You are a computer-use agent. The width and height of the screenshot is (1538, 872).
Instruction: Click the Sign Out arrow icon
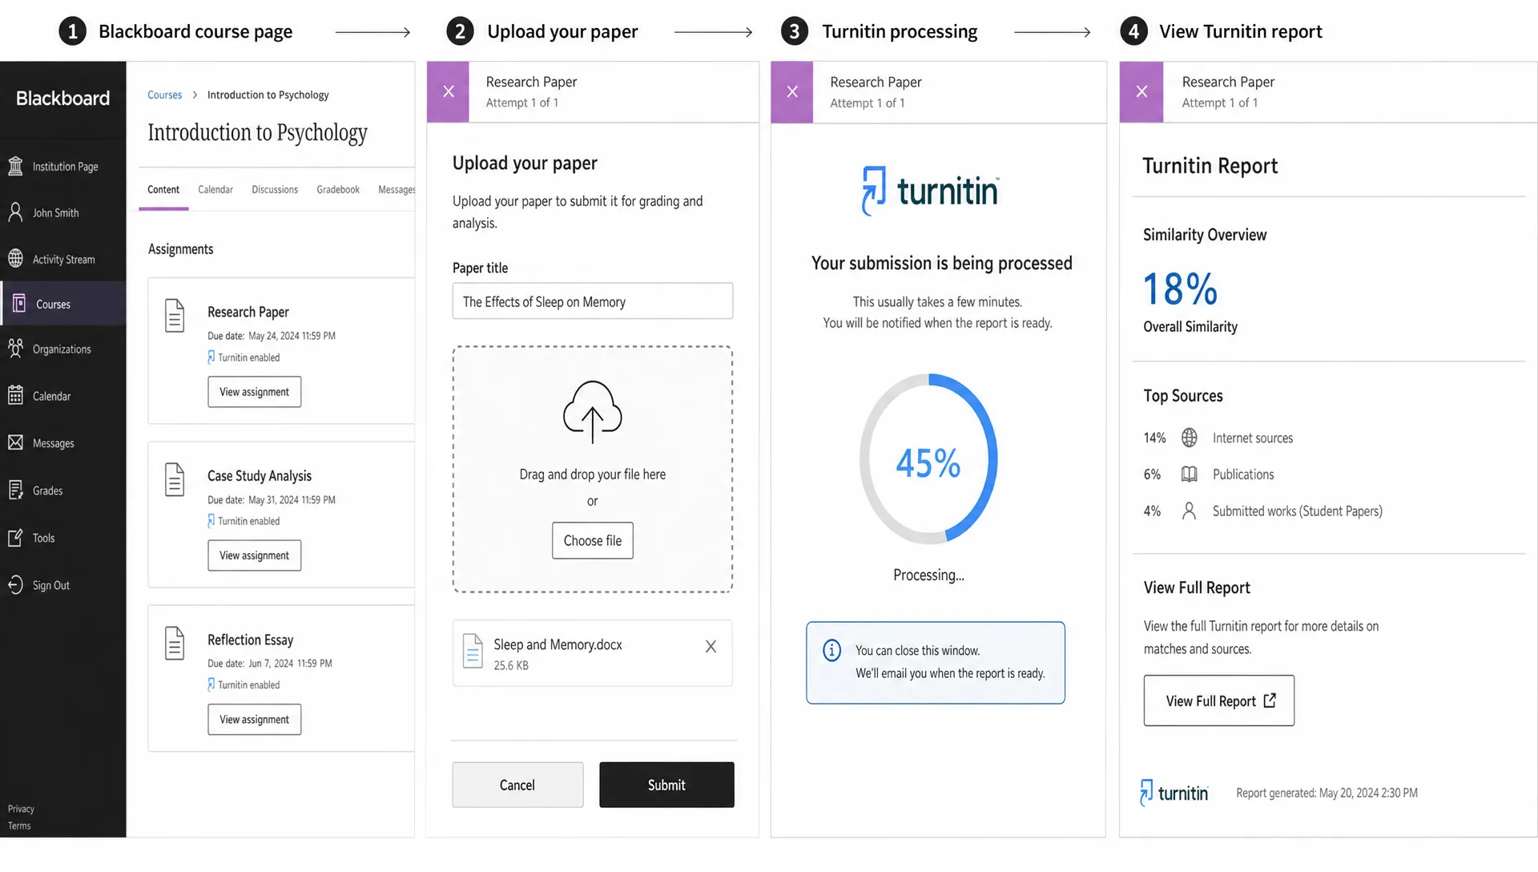(15, 585)
